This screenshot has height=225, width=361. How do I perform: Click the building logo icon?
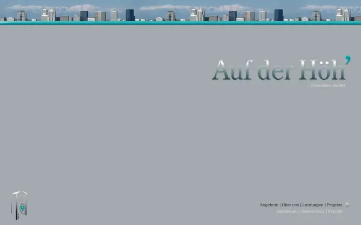[x=19, y=205]
